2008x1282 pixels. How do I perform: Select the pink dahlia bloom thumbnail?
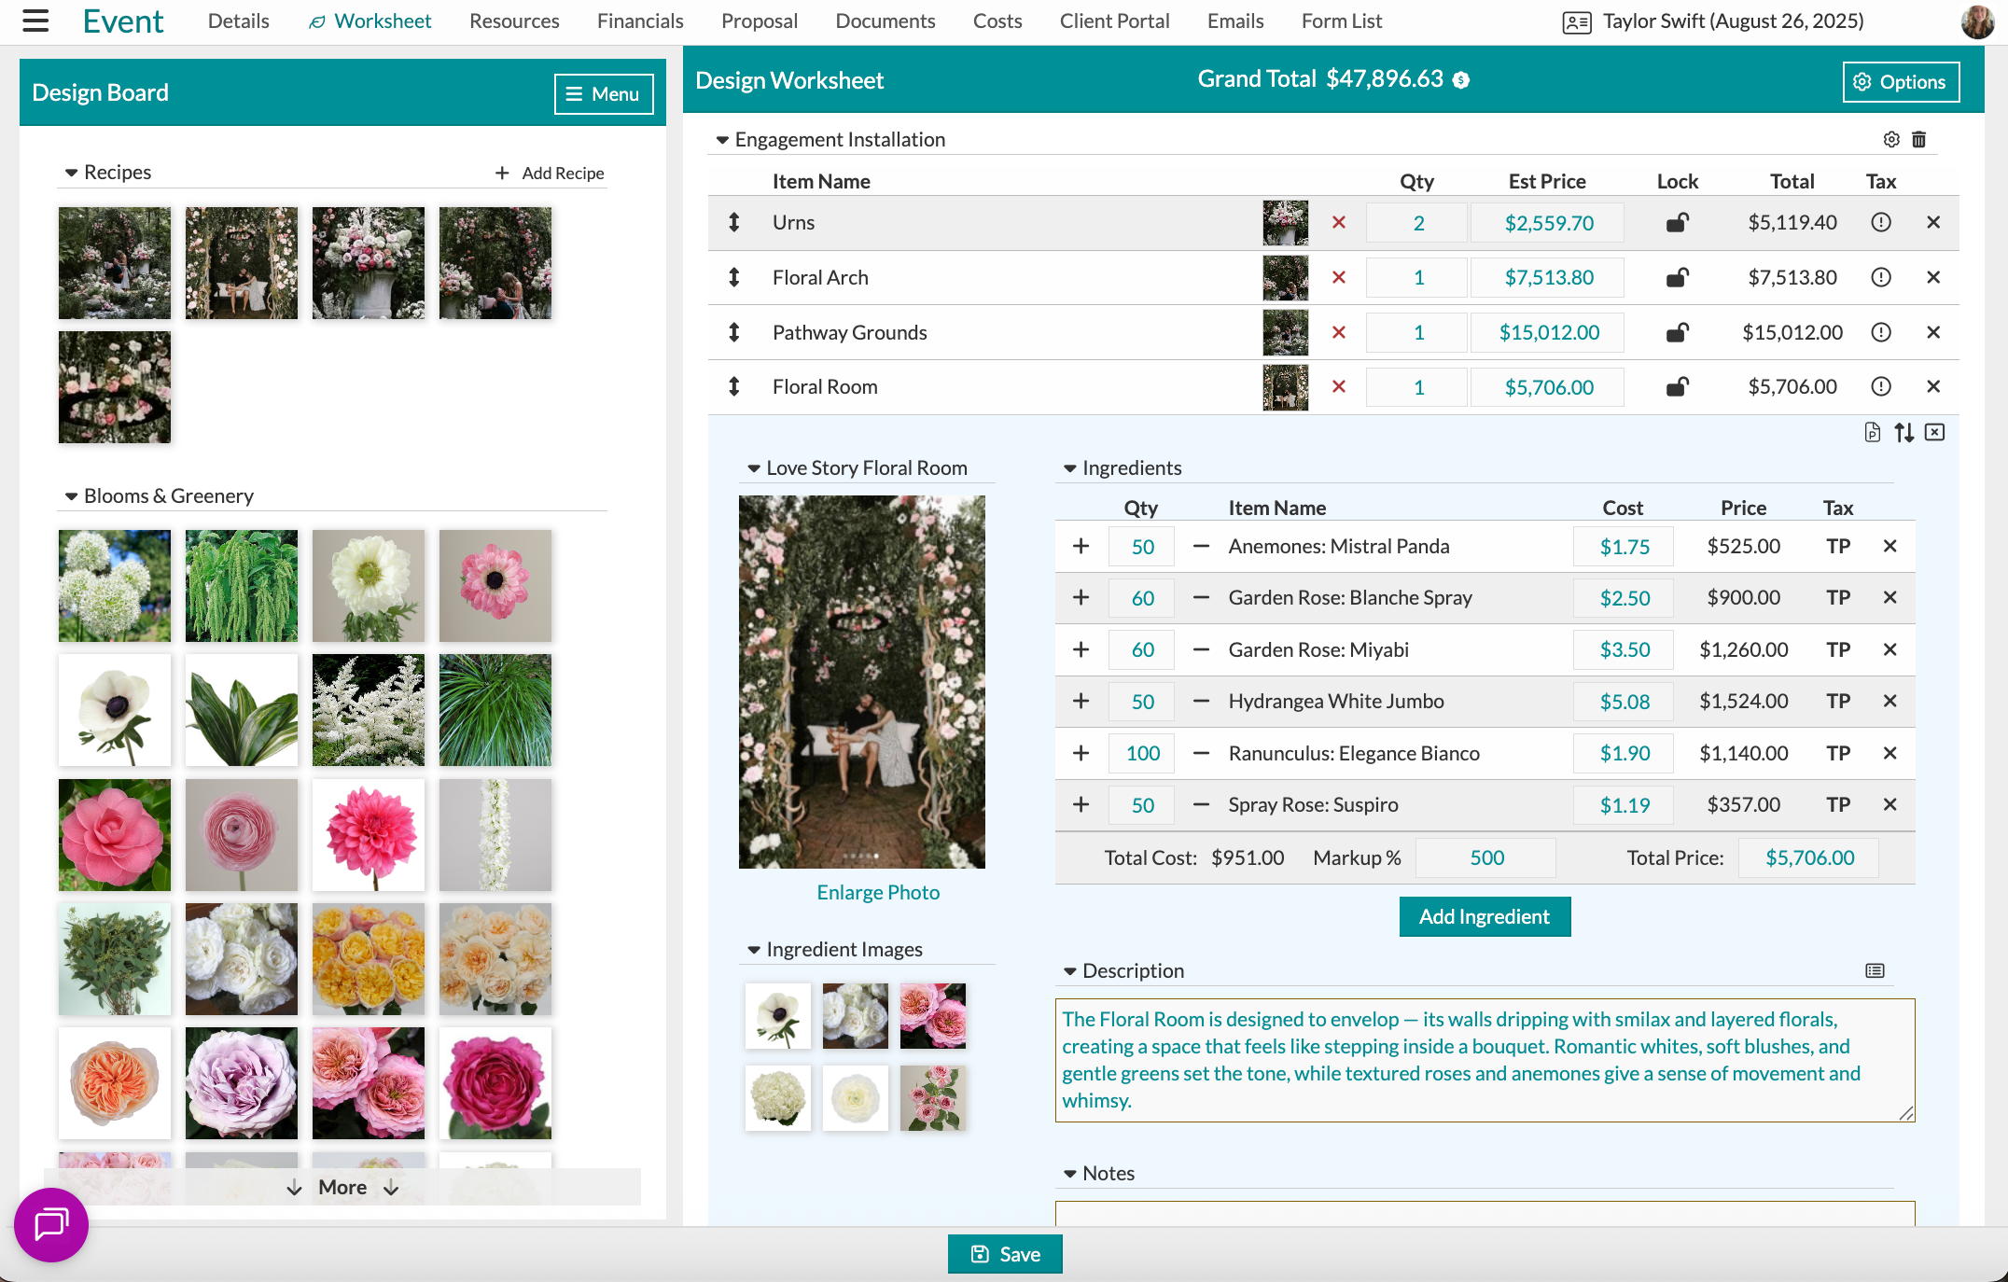(x=369, y=834)
